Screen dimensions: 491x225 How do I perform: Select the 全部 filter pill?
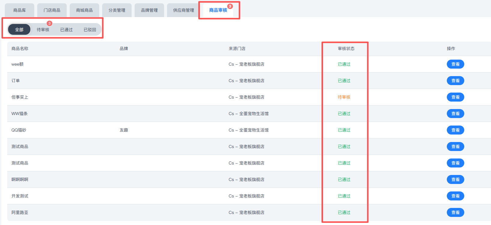click(x=19, y=30)
